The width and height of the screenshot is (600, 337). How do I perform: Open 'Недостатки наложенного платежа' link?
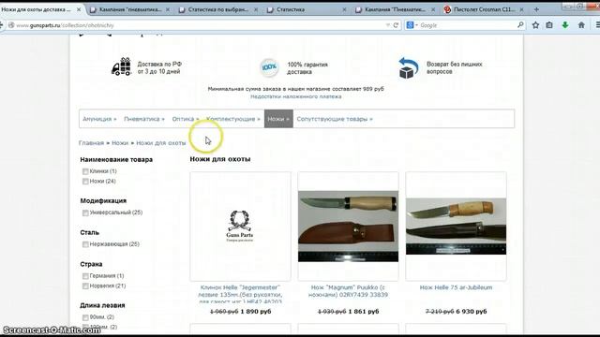pos(296,96)
